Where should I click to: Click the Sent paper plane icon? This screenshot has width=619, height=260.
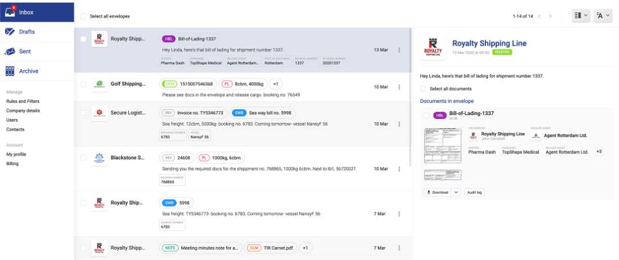tap(10, 52)
